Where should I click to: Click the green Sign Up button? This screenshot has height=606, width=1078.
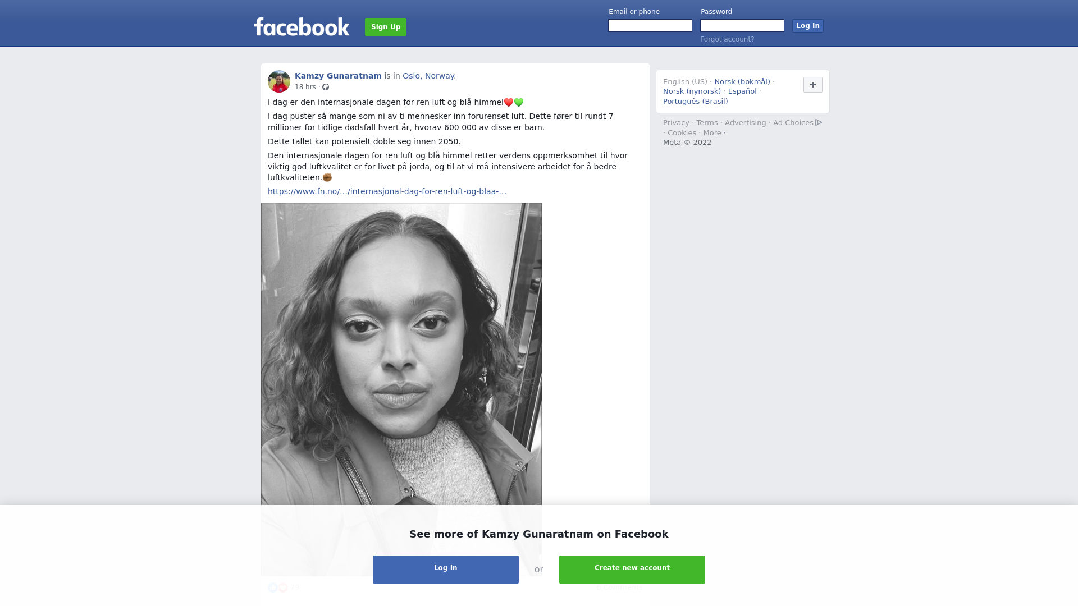coord(386,27)
